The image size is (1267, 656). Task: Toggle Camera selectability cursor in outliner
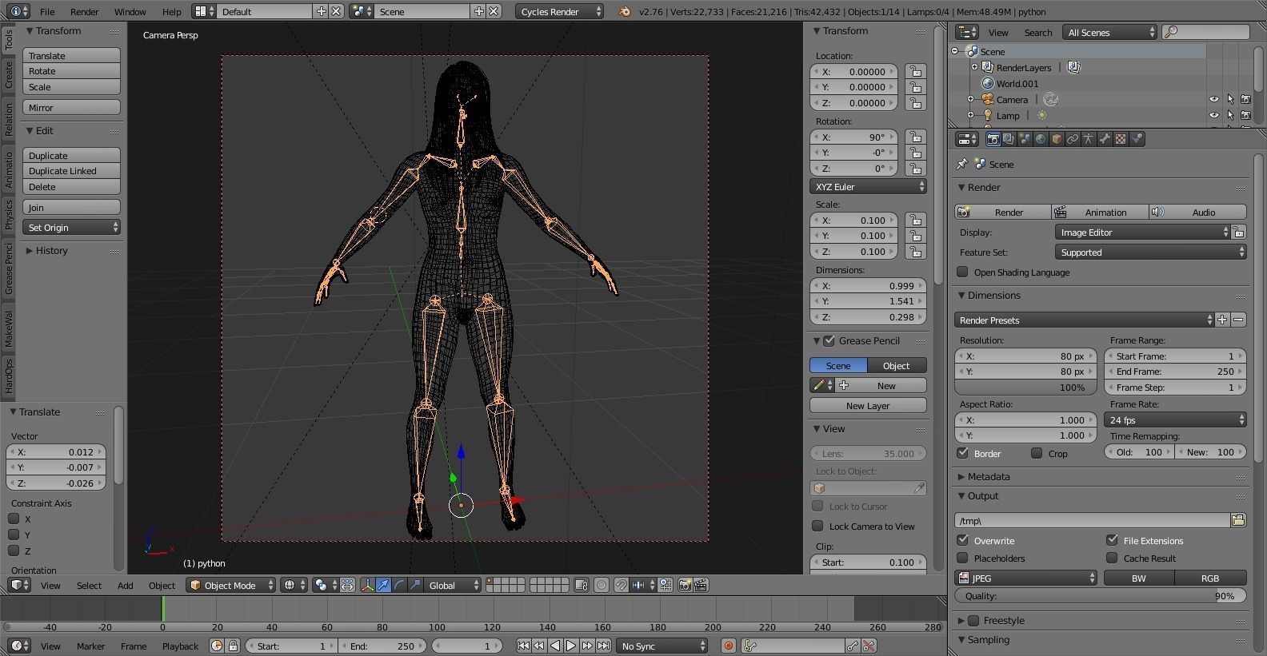(1230, 100)
